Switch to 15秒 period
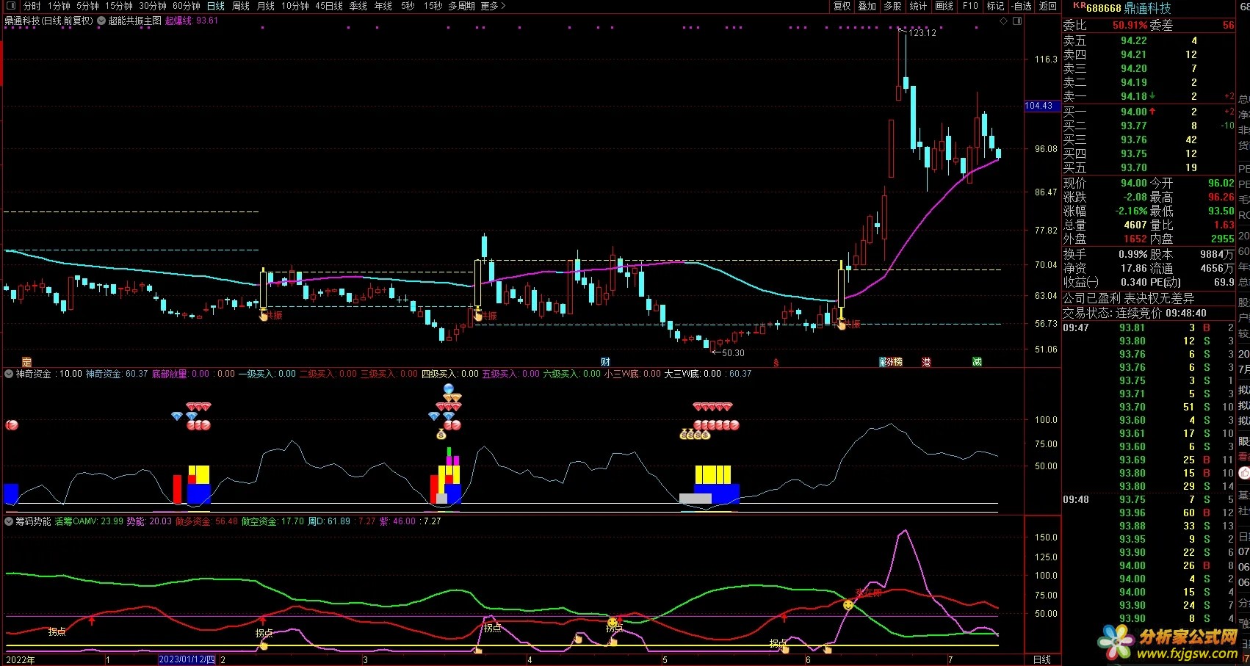The width and height of the screenshot is (1250, 666). (433, 6)
